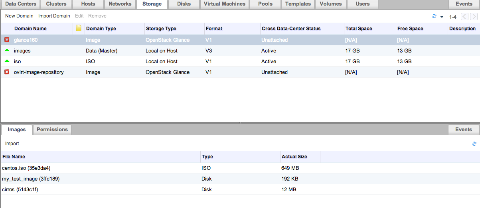Click the red status icon for glance160

(7, 40)
